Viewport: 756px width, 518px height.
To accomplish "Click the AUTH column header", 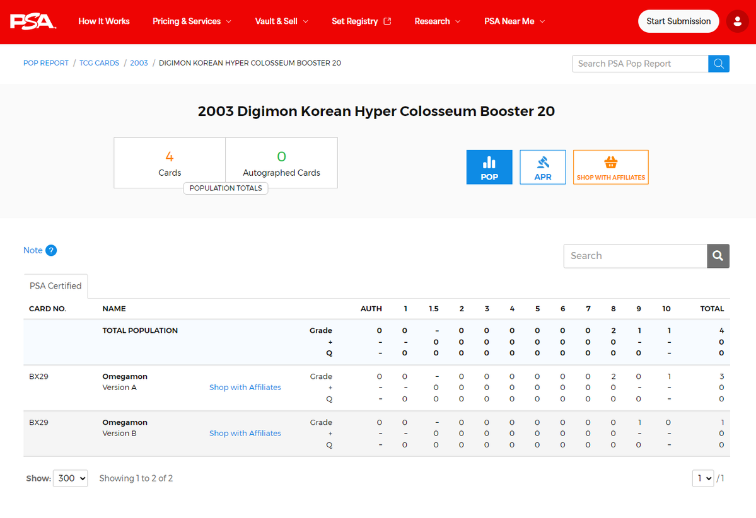I will click(371, 309).
